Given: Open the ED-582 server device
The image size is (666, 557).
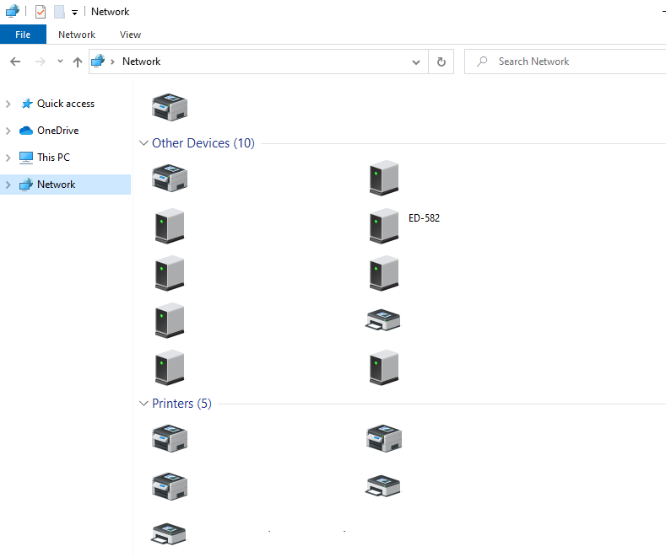Looking at the screenshot, I should point(384,225).
